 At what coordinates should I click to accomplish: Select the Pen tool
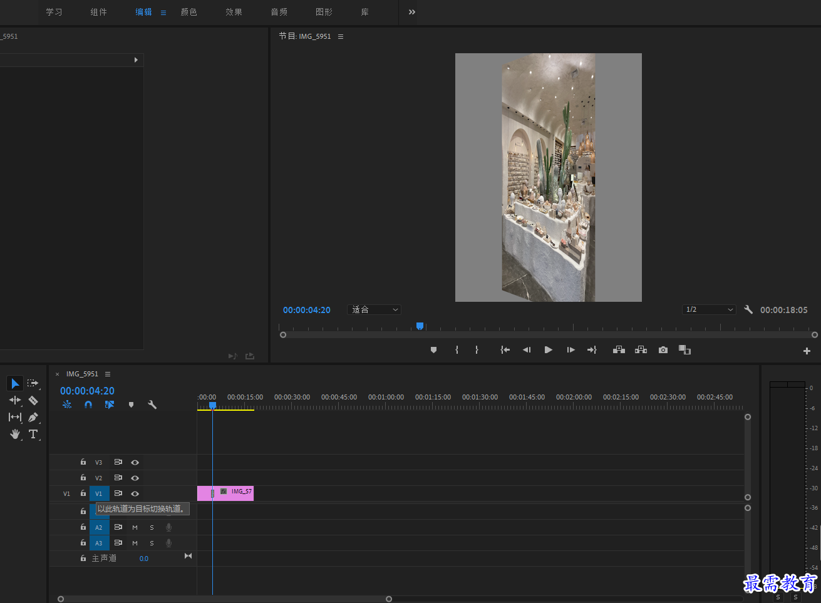(33, 417)
